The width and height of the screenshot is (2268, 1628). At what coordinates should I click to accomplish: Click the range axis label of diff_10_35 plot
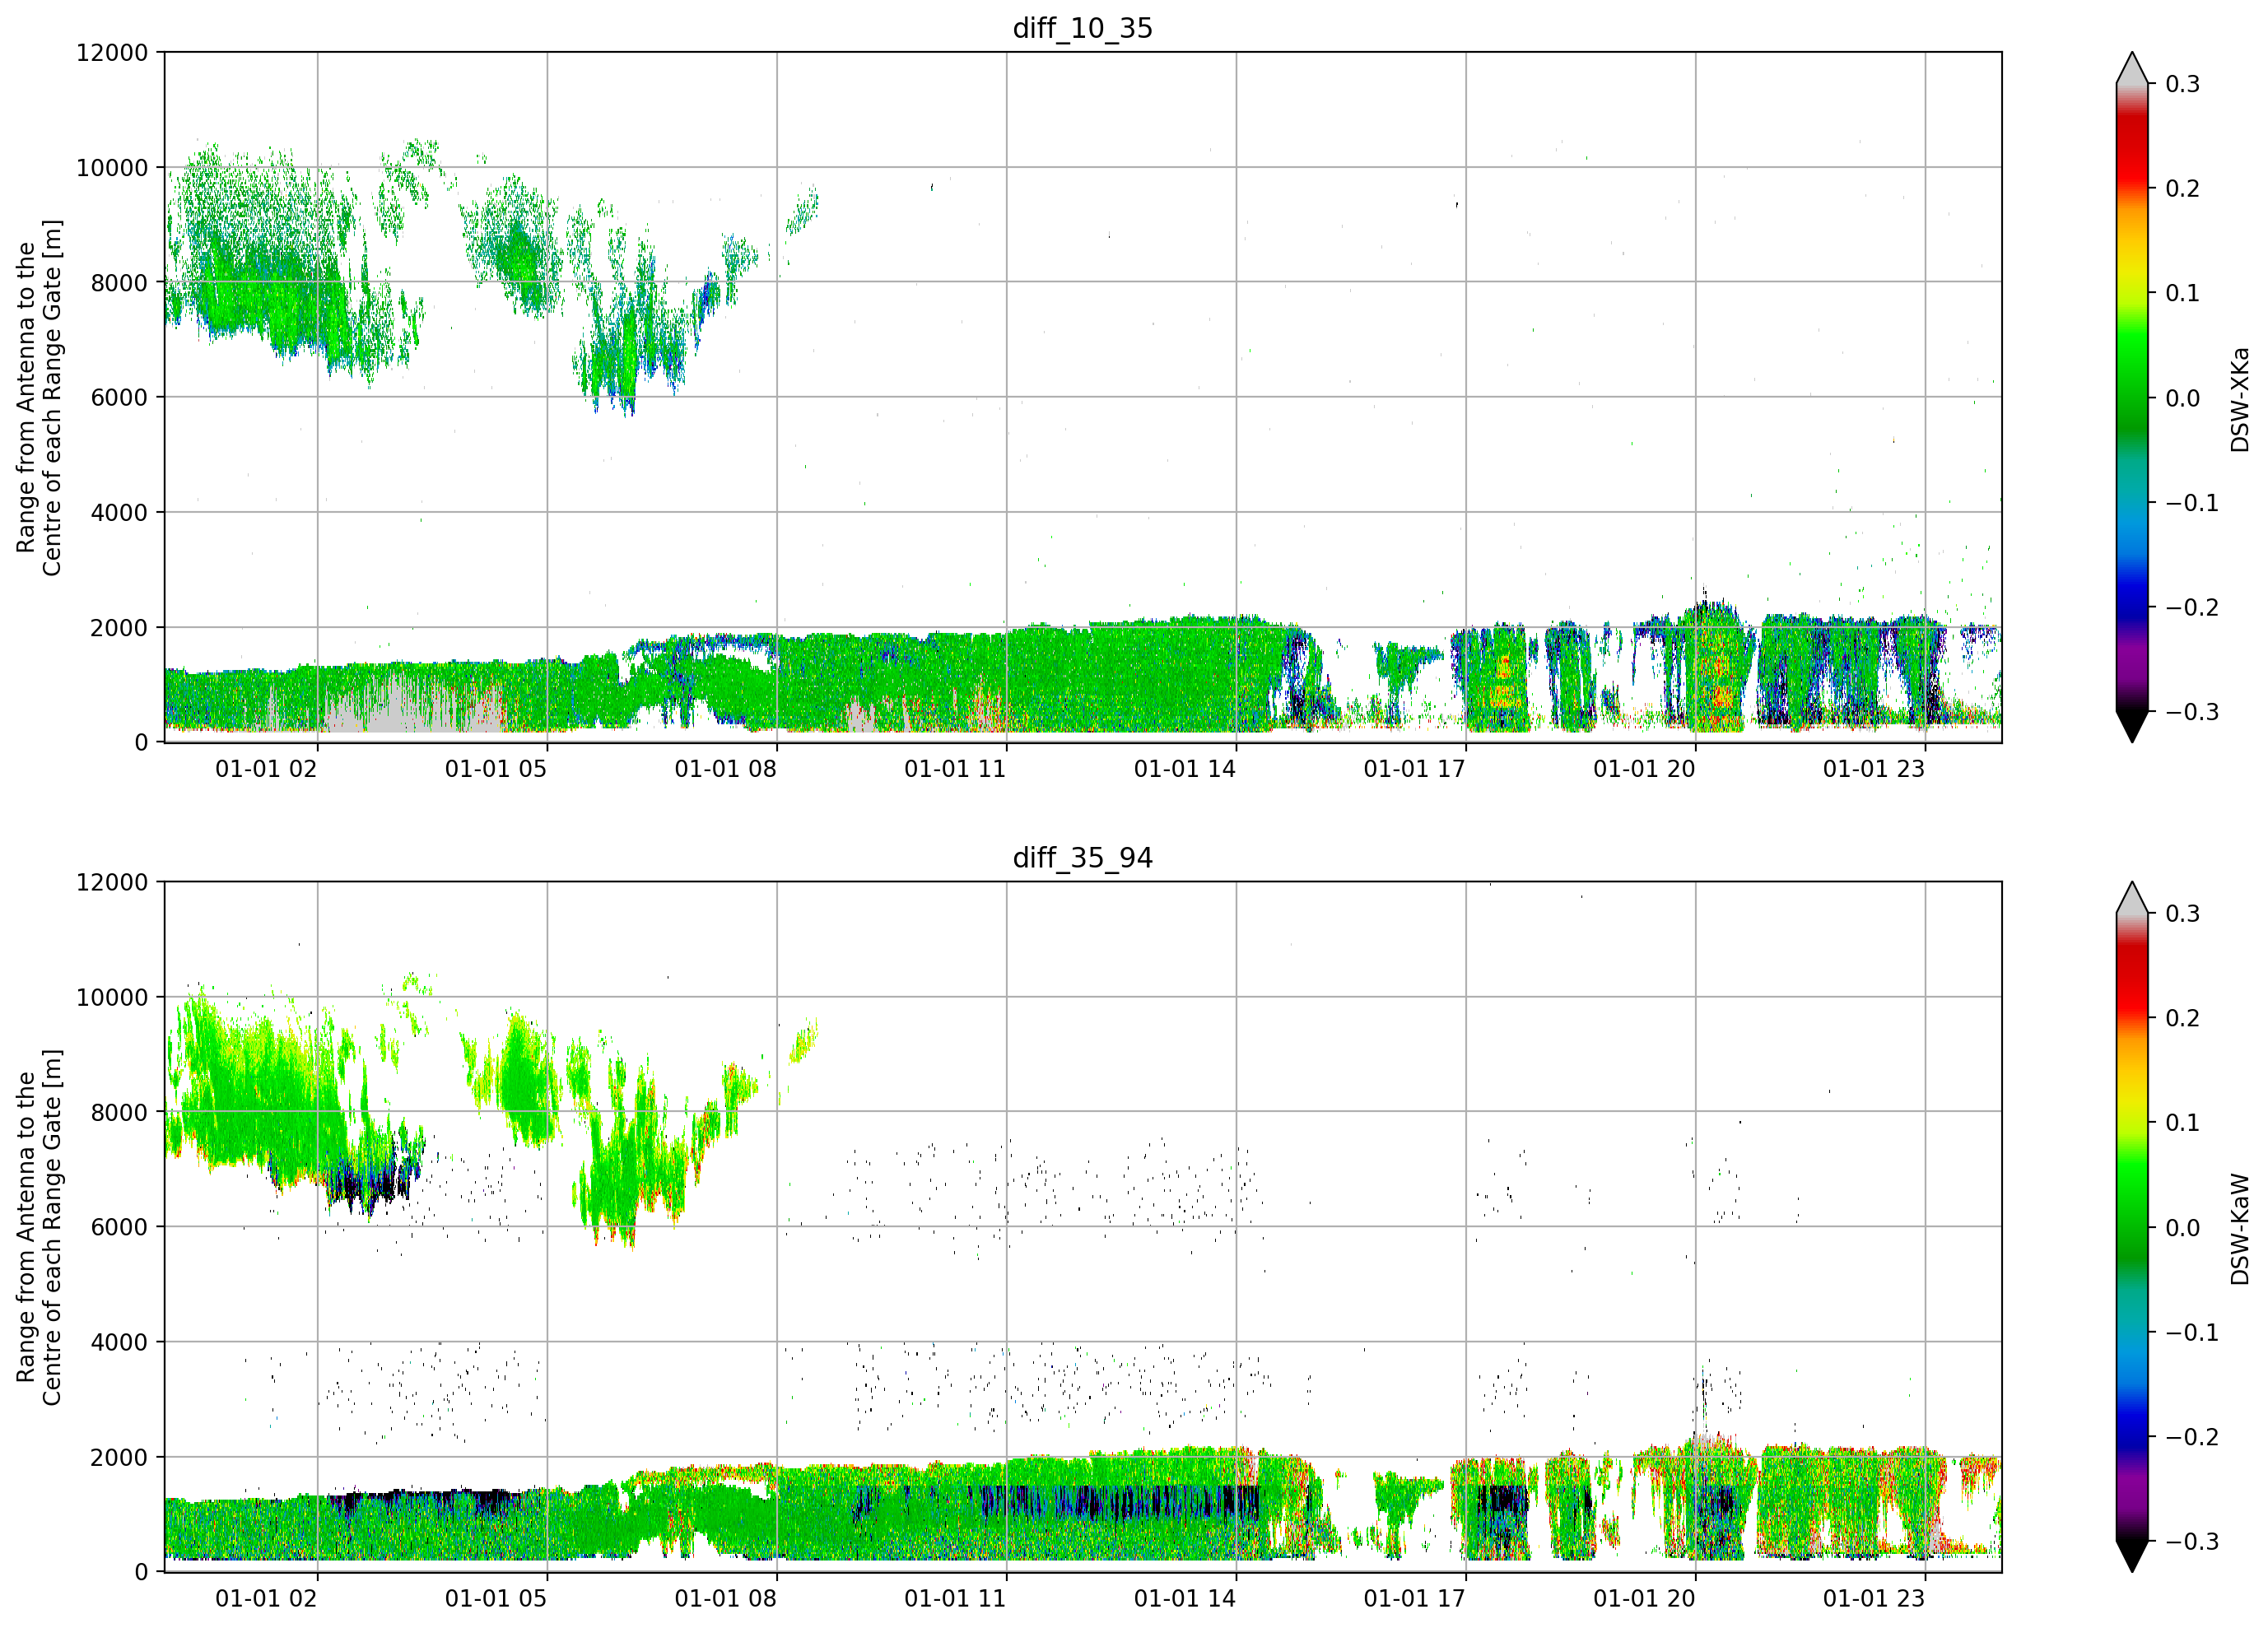(x=39, y=397)
